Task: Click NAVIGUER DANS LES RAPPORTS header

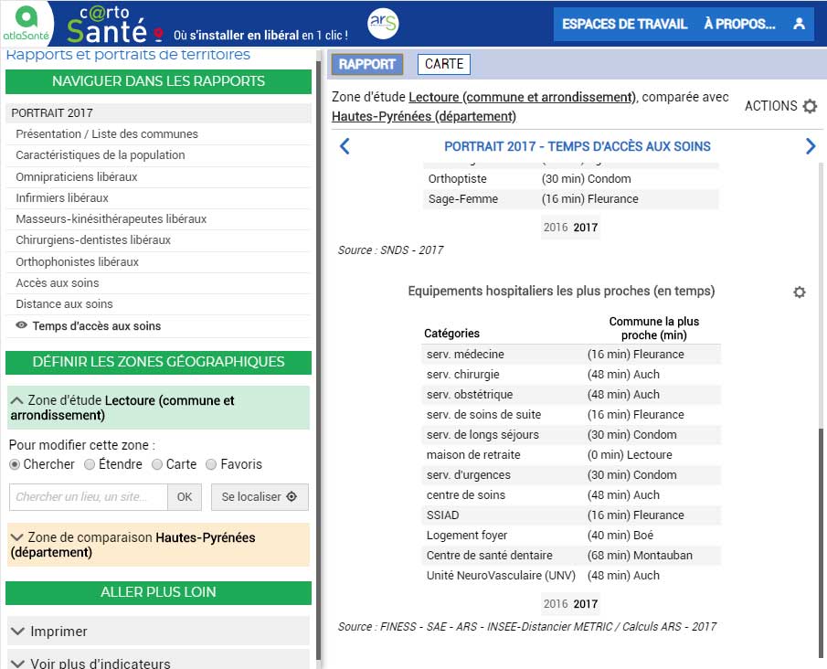Action: click(x=158, y=81)
